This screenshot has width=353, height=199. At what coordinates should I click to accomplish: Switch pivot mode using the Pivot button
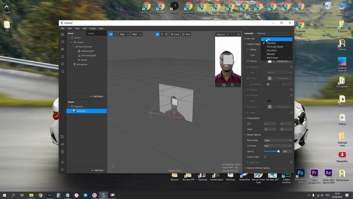pos(186,34)
